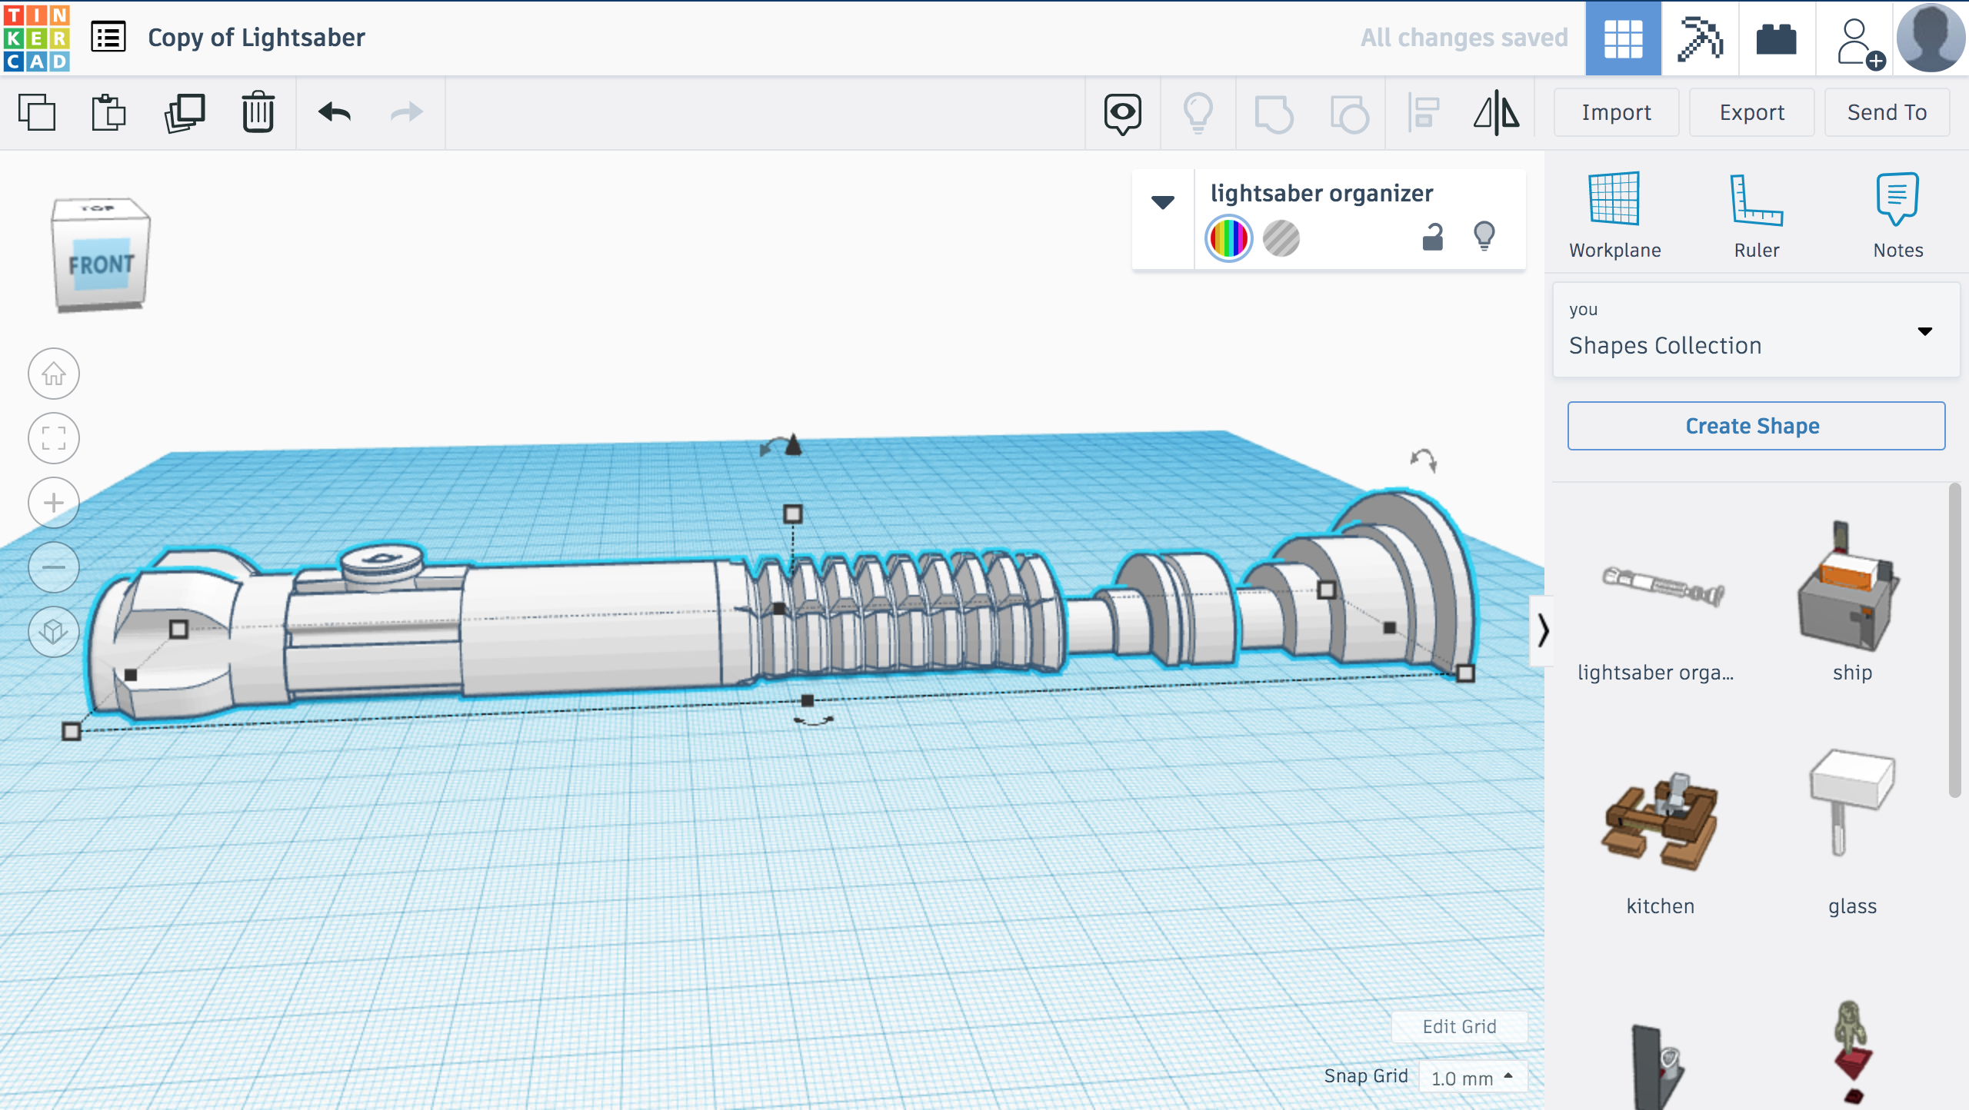The image size is (1969, 1110).
Task: Select the Ruler tool
Action: click(x=1757, y=215)
